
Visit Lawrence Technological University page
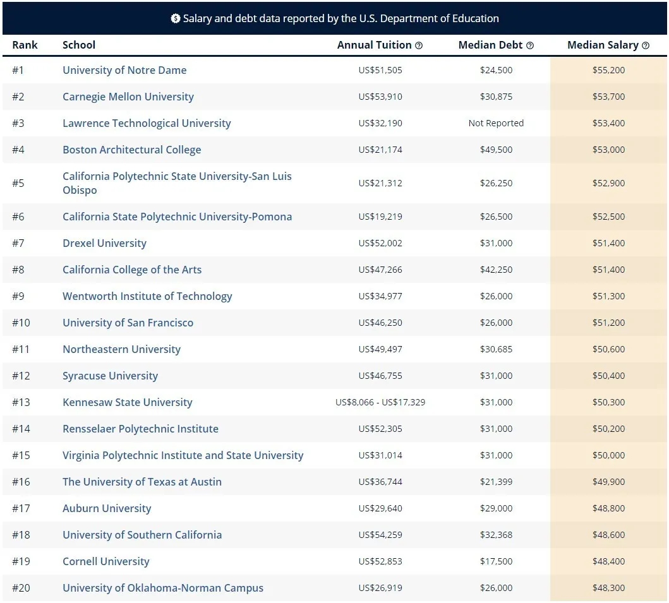coord(147,123)
